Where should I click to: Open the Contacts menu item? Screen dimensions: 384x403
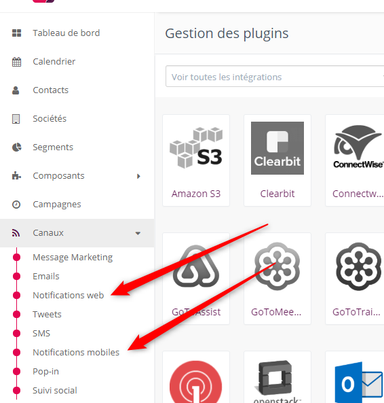[x=50, y=90]
